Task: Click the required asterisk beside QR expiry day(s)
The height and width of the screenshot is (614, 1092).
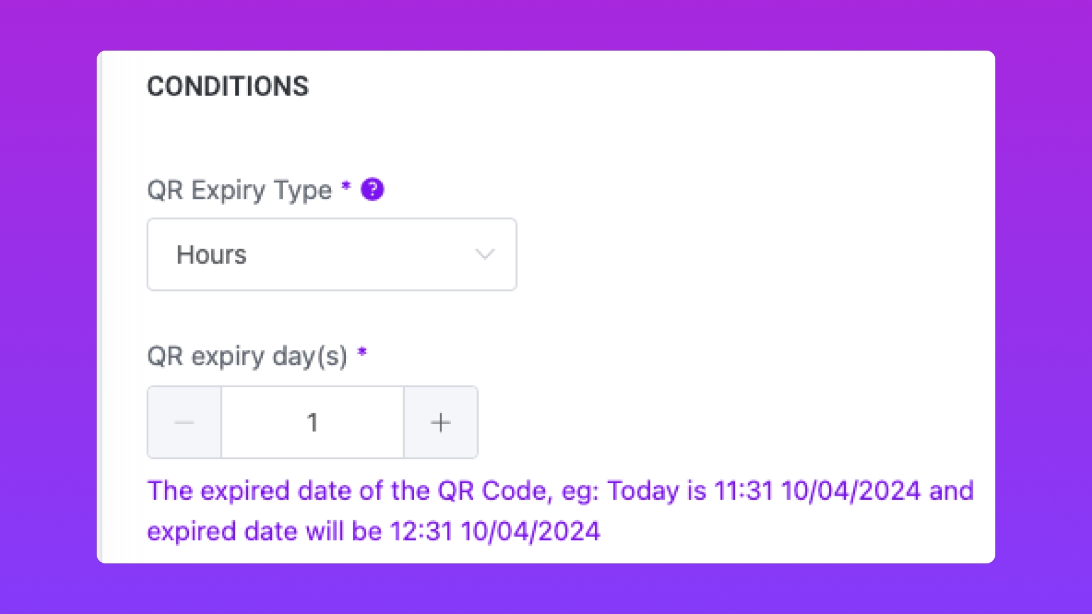Action: pos(362,352)
